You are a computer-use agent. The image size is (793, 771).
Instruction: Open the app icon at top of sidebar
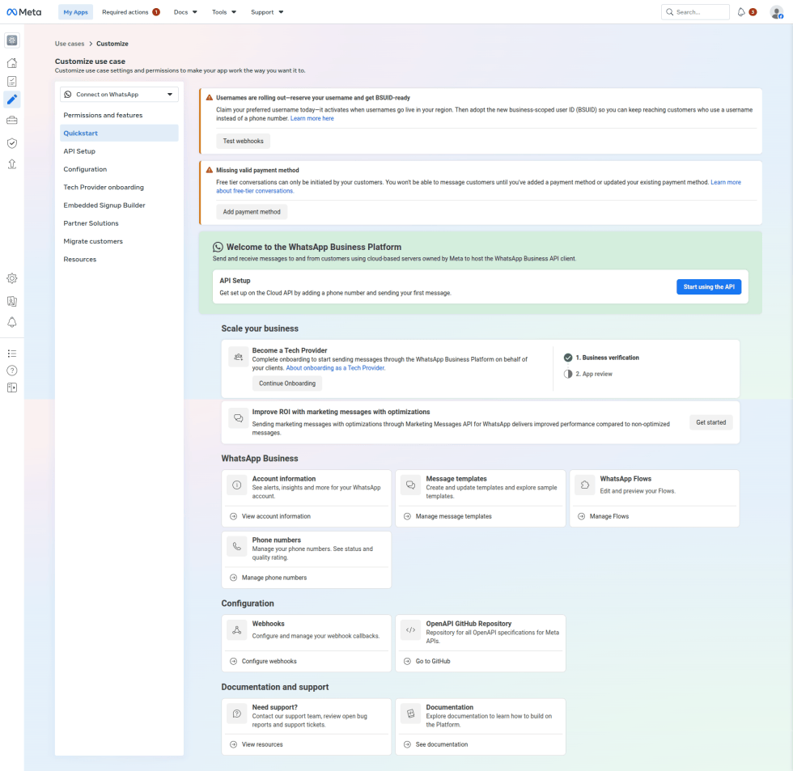click(x=12, y=40)
